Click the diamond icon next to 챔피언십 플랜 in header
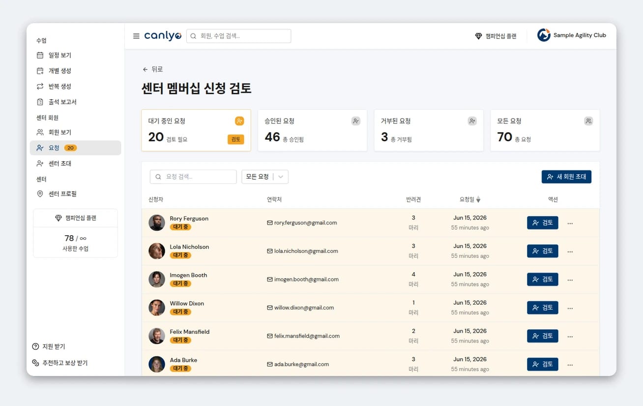This screenshot has width=643, height=406. click(478, 36)
